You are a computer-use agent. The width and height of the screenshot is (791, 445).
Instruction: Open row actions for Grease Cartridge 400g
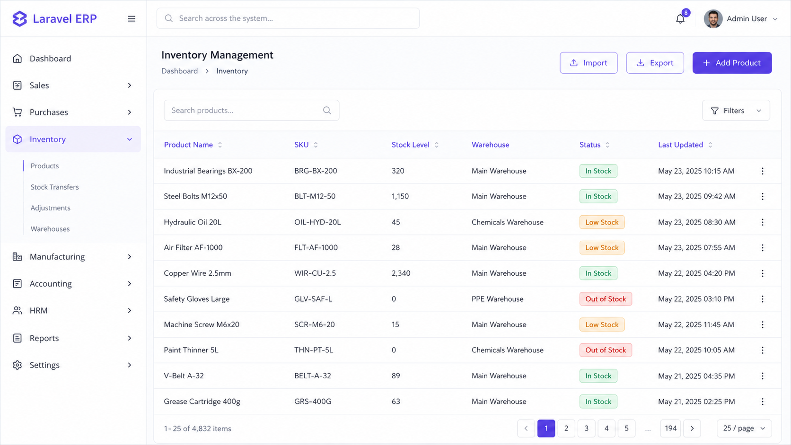coord(762,401)
